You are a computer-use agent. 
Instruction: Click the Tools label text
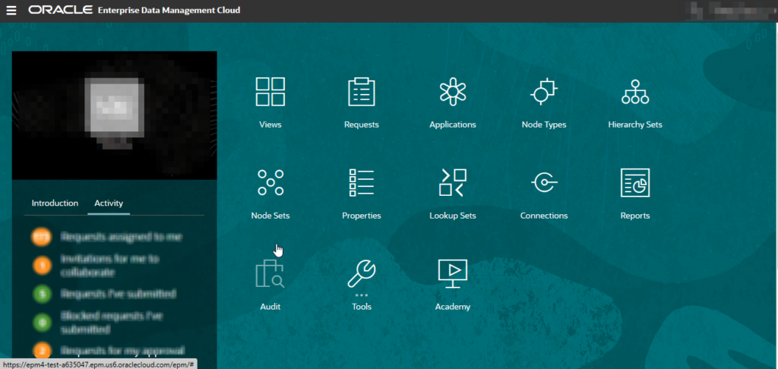[361, 307]
